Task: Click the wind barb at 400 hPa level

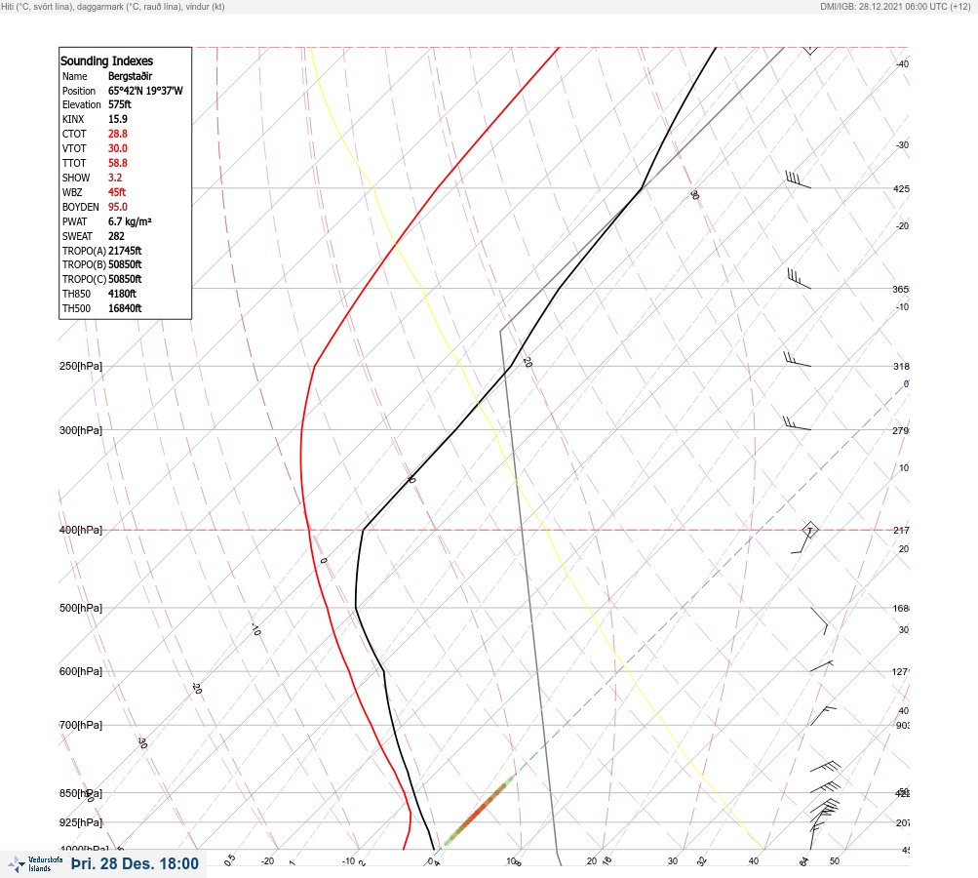Action: [804, 538]
